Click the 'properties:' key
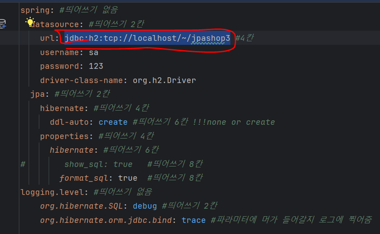The width and height of the screenshot is (380, 234). 67,136
